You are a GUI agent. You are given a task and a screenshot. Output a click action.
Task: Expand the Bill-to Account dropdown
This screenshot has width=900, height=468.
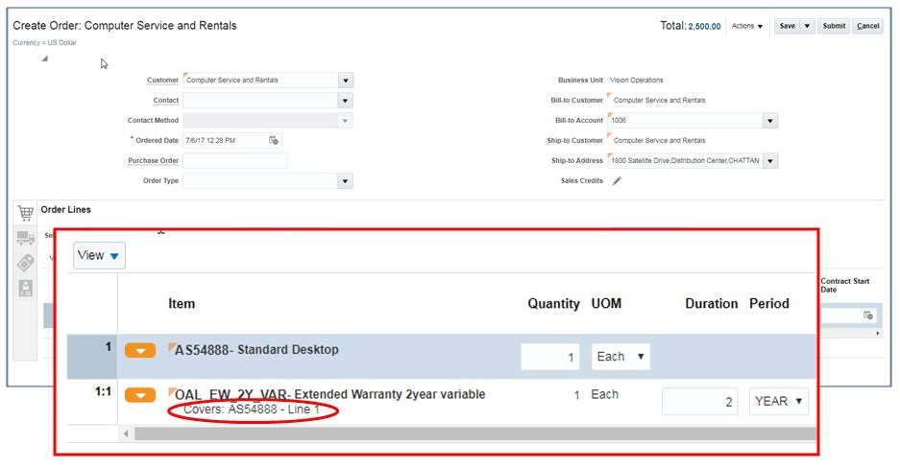point(770,121)
